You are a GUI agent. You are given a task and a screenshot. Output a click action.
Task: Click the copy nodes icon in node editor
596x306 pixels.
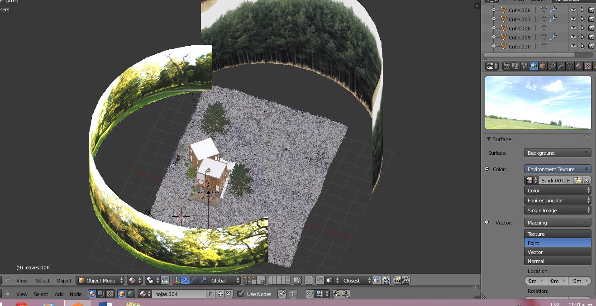click(x=336, y=294)
